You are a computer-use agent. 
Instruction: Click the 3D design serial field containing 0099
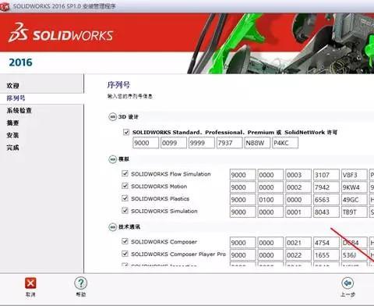[x=174, y=143]
